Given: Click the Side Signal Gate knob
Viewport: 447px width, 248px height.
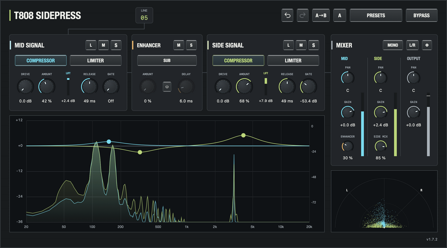Looking at the screenshot, I should [308, 87].
